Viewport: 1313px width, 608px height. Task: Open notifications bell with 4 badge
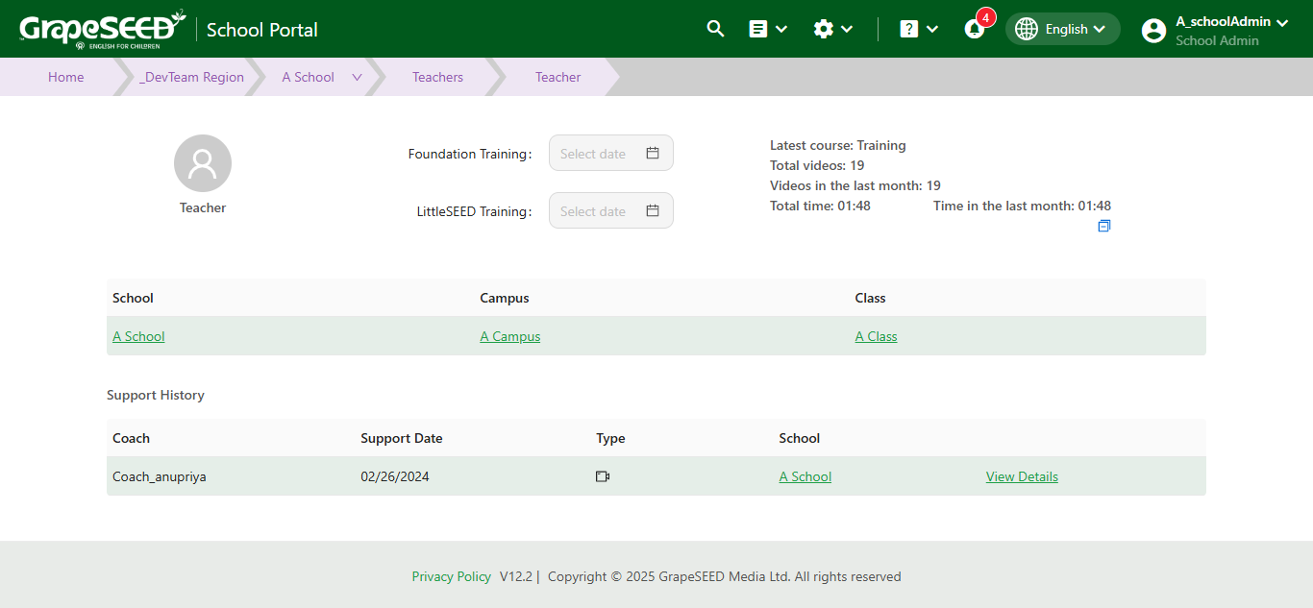coord(975,29)
